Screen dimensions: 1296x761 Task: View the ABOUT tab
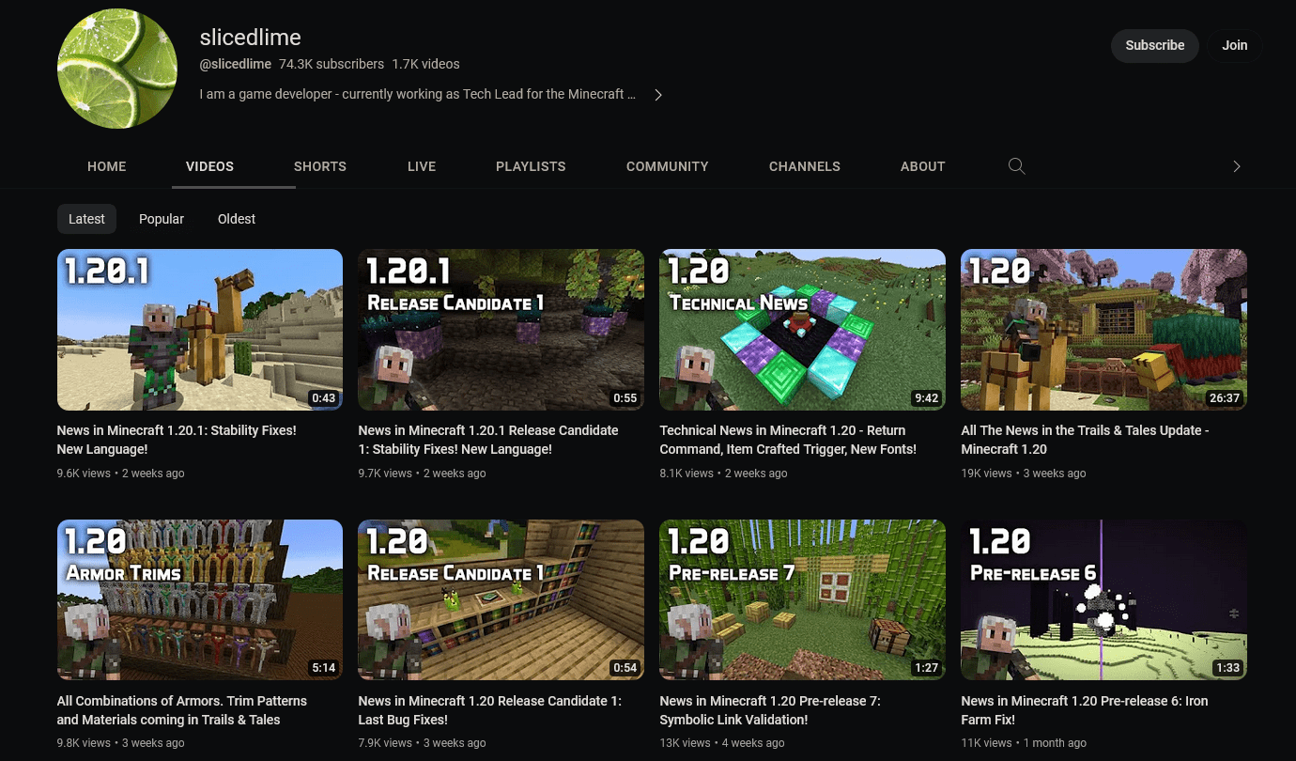(x=923, y=166)
